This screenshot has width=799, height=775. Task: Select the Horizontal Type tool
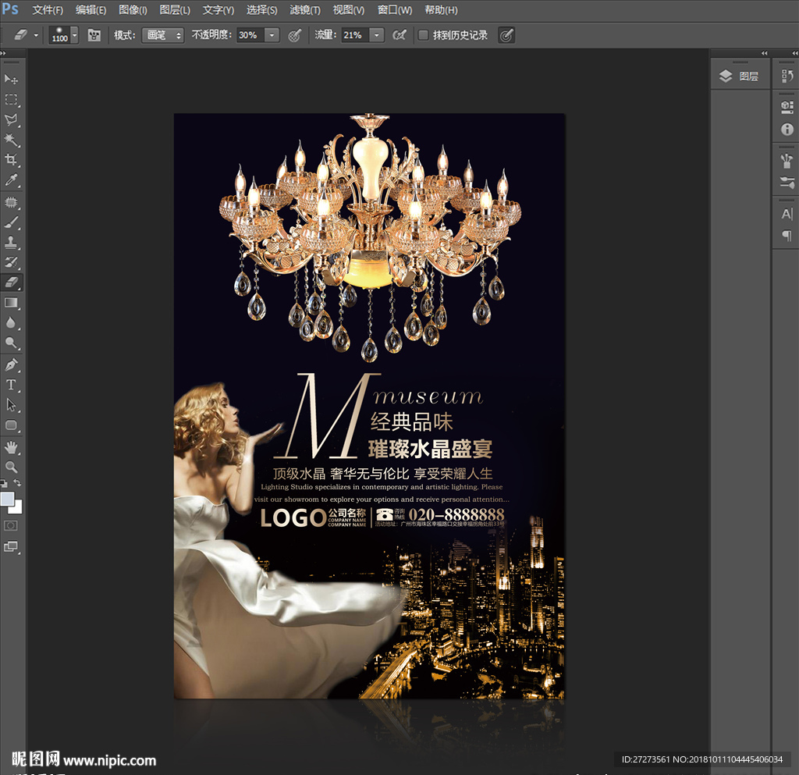[12, 385]
